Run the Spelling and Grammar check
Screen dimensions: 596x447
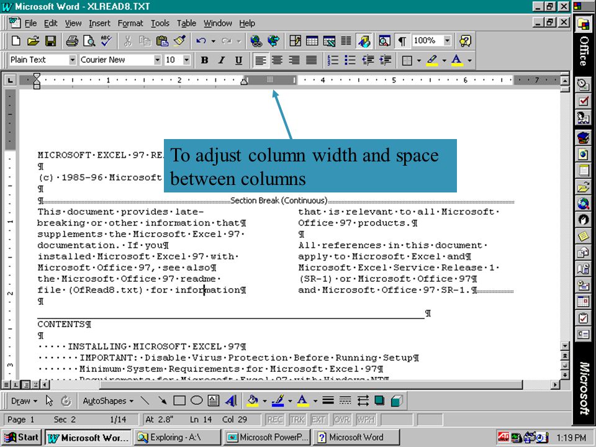click(x=106, y=41)
